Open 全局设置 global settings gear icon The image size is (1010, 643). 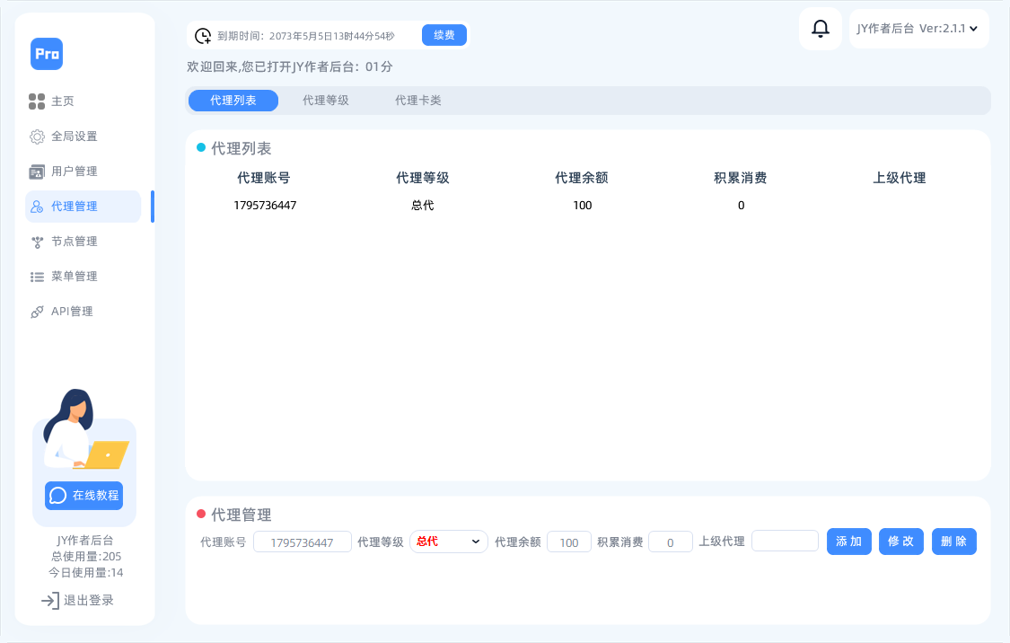(x=37, y=136)
